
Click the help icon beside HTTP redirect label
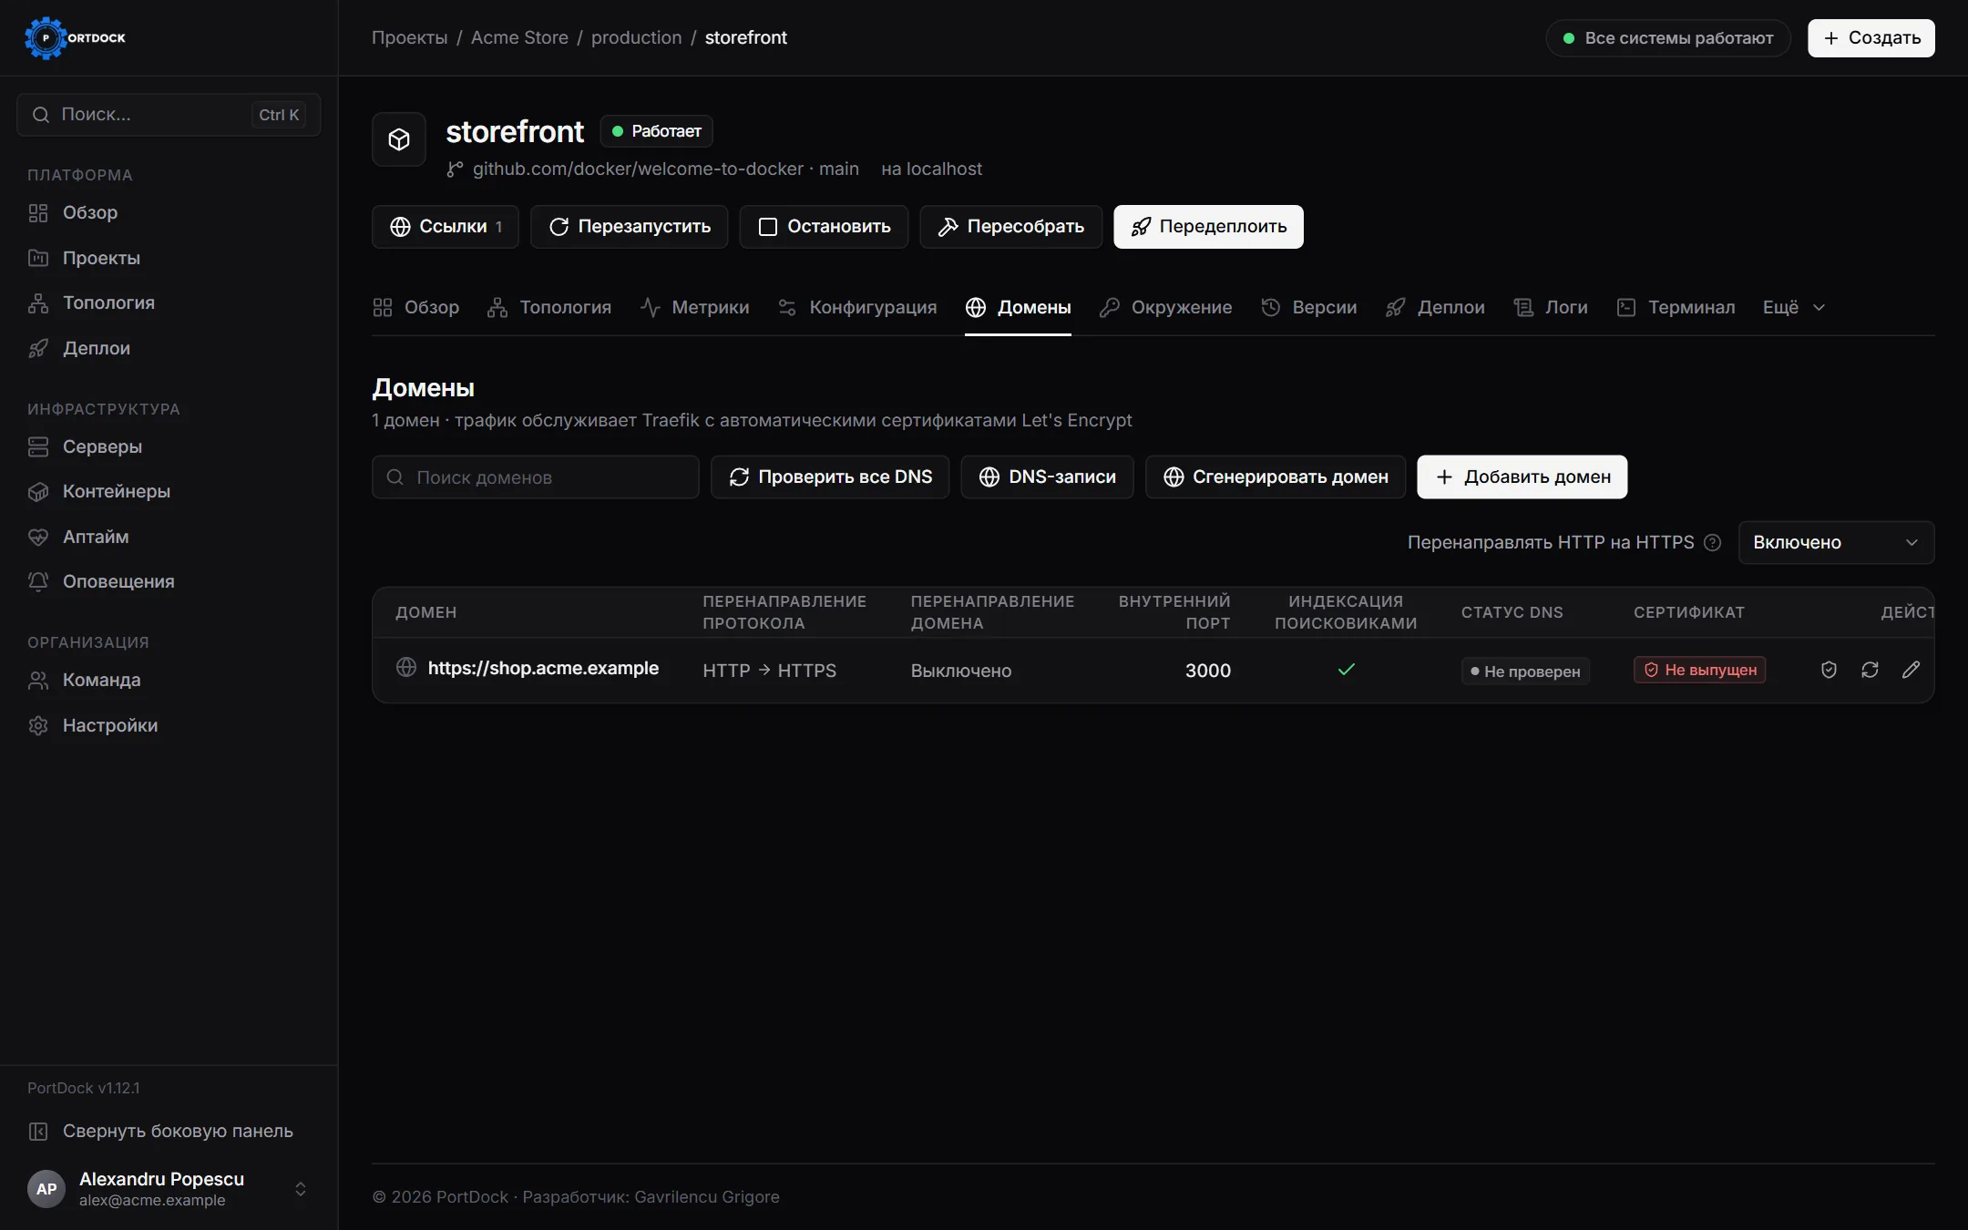click(1712, 542)
